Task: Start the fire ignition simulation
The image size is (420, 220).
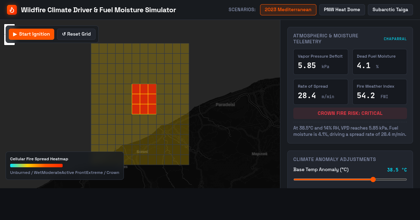Action: coord(31,34)
